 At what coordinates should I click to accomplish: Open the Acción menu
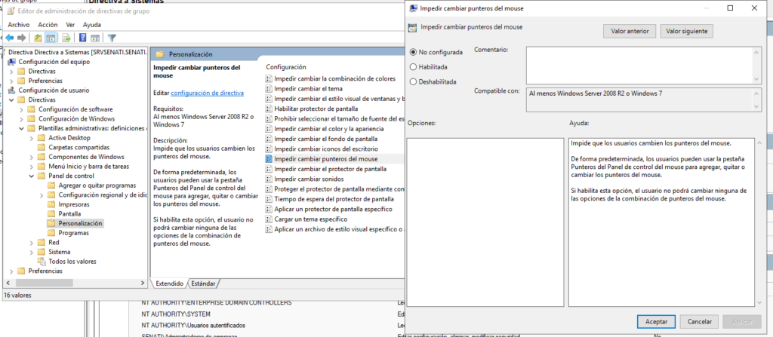coord(48,25)
